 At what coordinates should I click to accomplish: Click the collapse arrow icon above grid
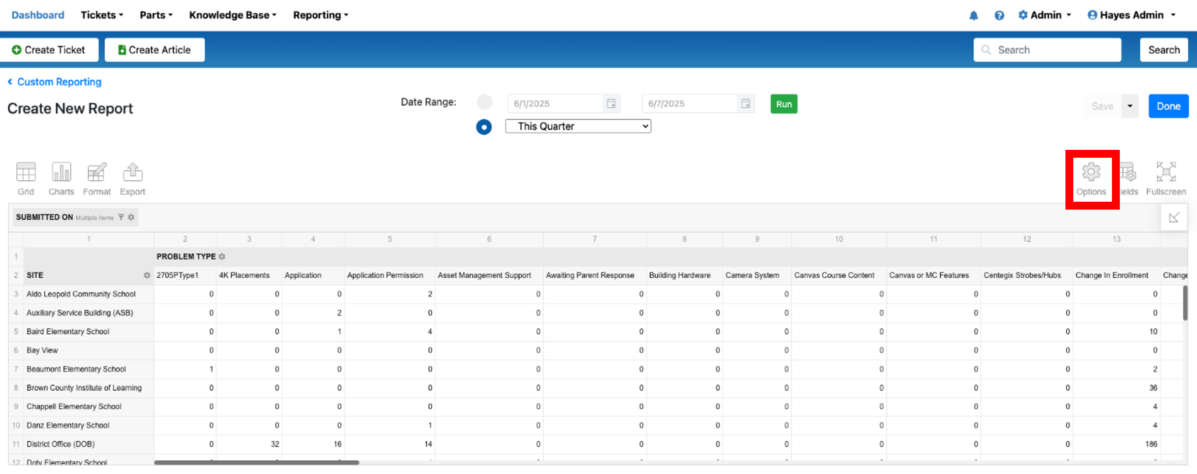tap(1174, 217)
